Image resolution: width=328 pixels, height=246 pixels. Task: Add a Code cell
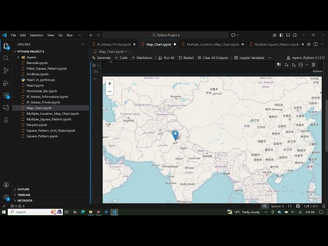coord(121,58)
